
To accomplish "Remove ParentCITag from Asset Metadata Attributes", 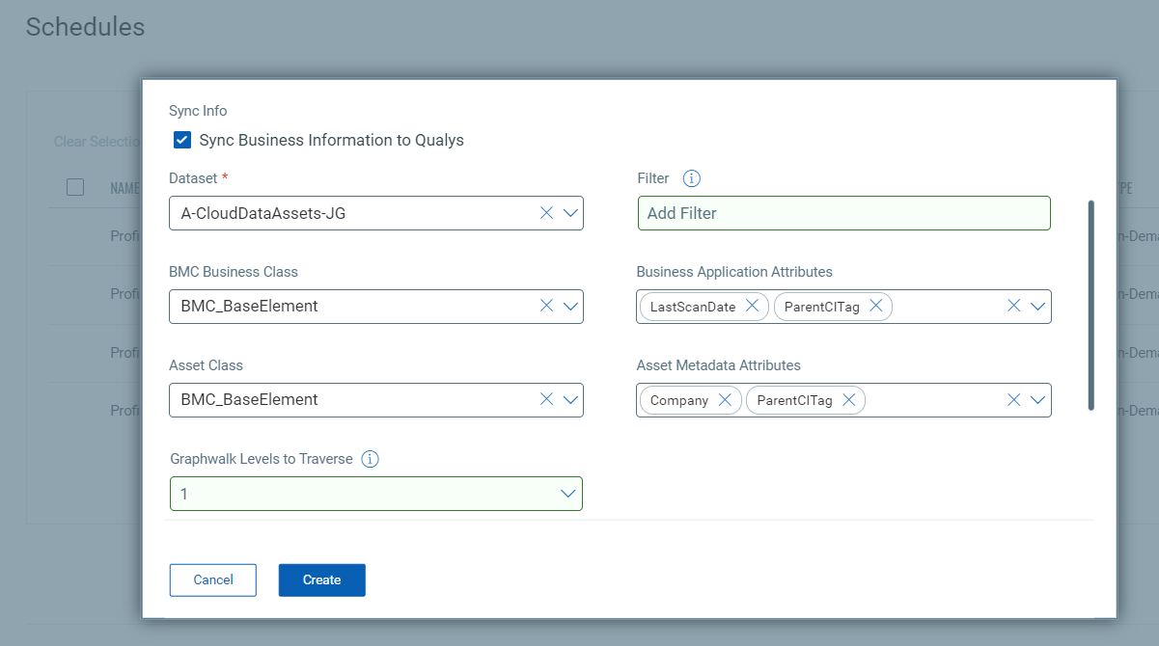I will coord(849,400).
